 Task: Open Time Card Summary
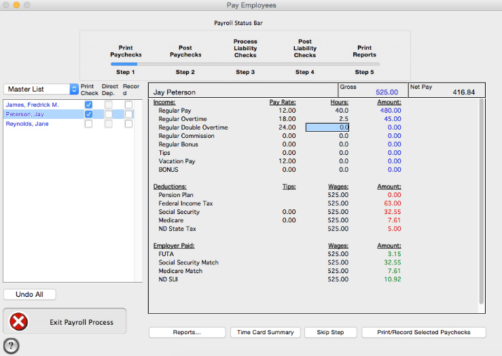pos(266,332)
